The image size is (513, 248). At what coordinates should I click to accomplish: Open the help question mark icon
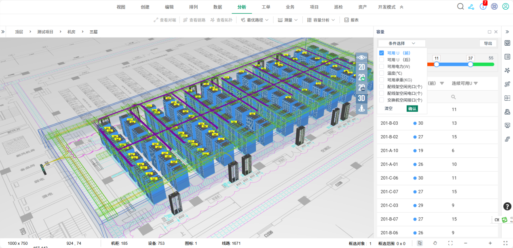click(507, 206)
